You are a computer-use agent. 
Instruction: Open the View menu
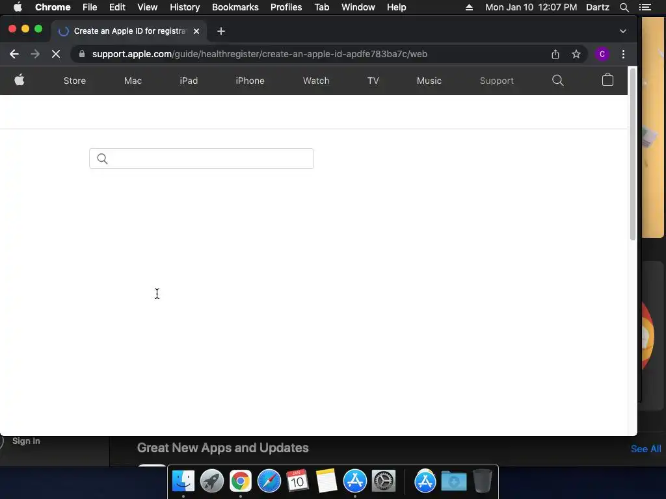(x=148, y=7)
